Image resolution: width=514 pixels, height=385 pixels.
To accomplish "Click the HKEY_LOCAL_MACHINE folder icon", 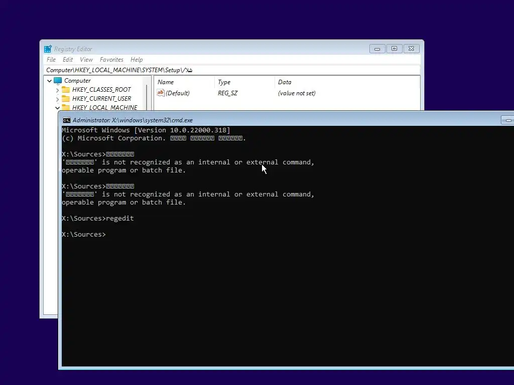I will [x=66, y=107].
